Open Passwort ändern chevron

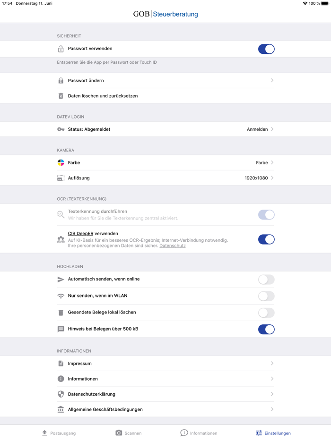pyautogui.click(x=272, y=81)
